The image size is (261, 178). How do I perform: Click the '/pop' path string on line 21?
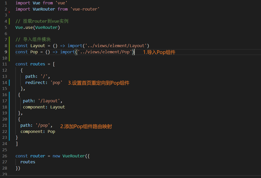(x=43, y=125)
